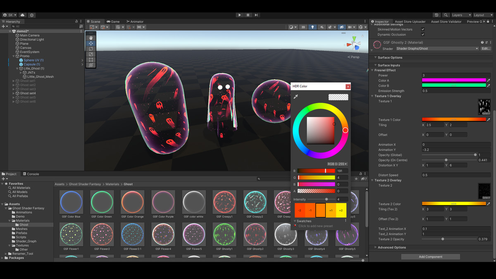Open the Shader Graphs/Ghost shader dropdown
Viewport: 496px width, 279px height.
(437, 48)
